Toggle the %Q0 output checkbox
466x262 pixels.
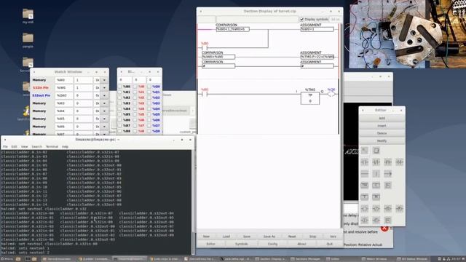[x=149, y=87]
